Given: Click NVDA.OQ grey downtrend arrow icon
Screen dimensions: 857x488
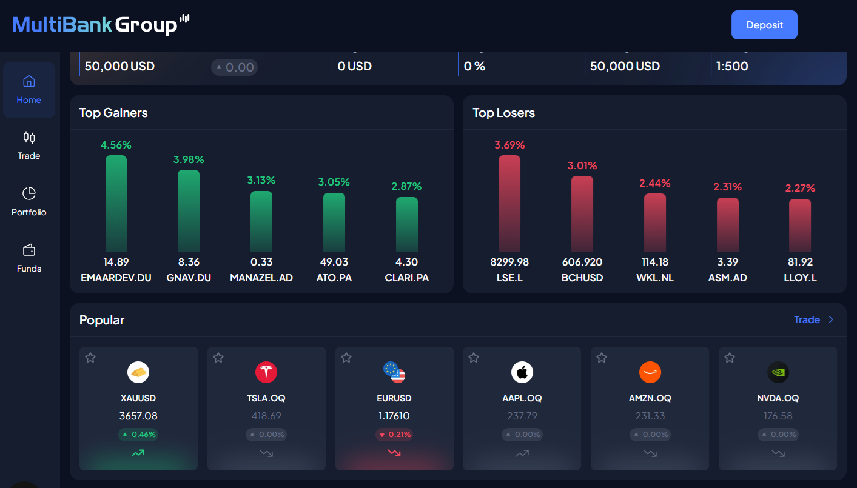Looking at the screenshot, I should pos(778,453).
